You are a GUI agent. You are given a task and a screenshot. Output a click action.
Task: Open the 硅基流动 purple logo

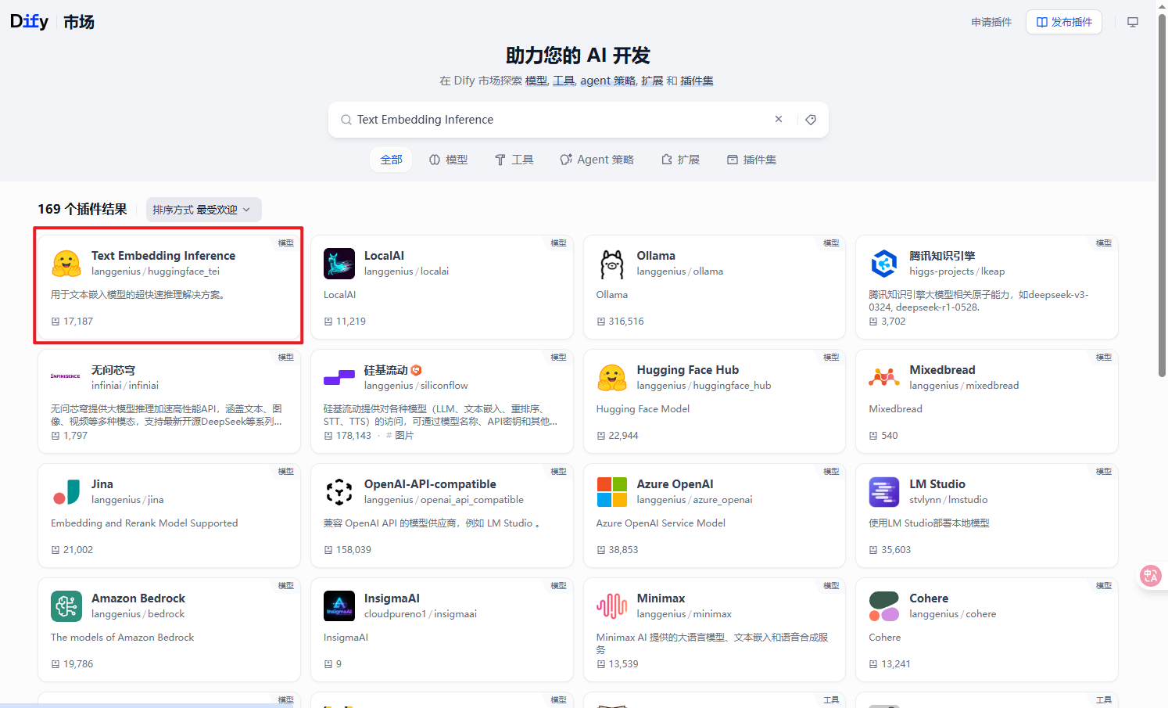coord(339,378)
